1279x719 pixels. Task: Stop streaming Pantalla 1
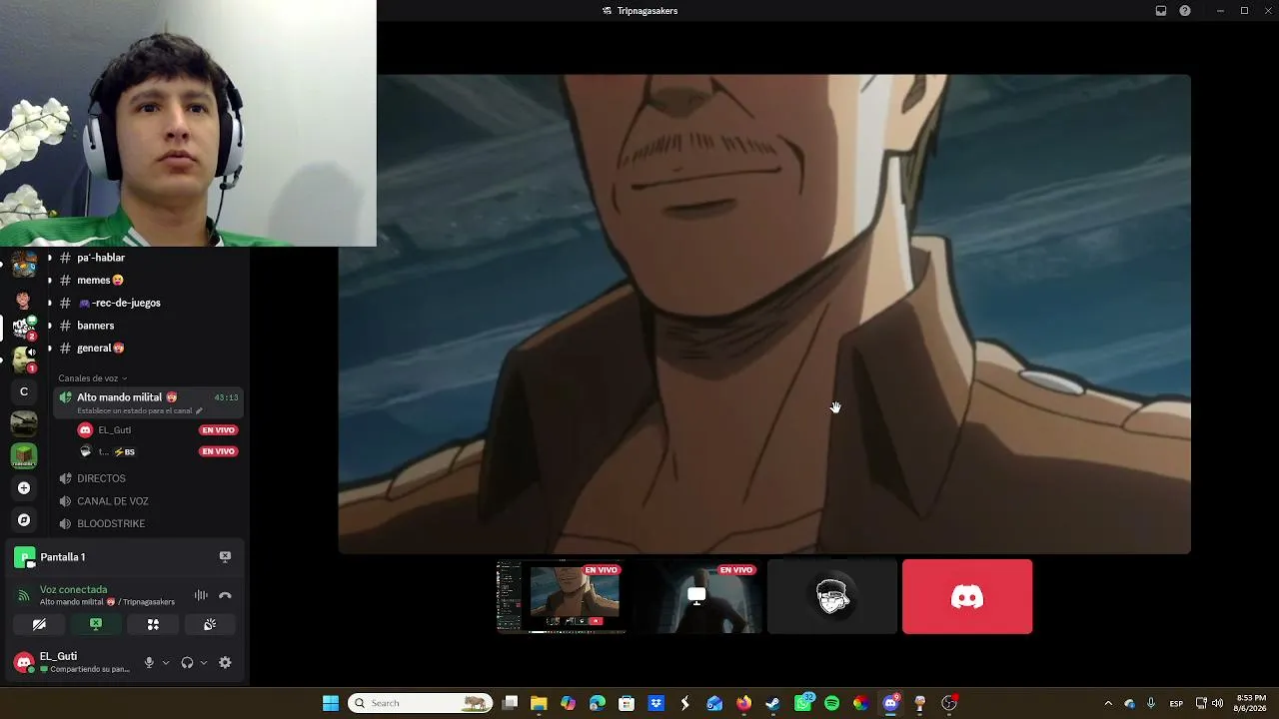click(x=225, y=556)
